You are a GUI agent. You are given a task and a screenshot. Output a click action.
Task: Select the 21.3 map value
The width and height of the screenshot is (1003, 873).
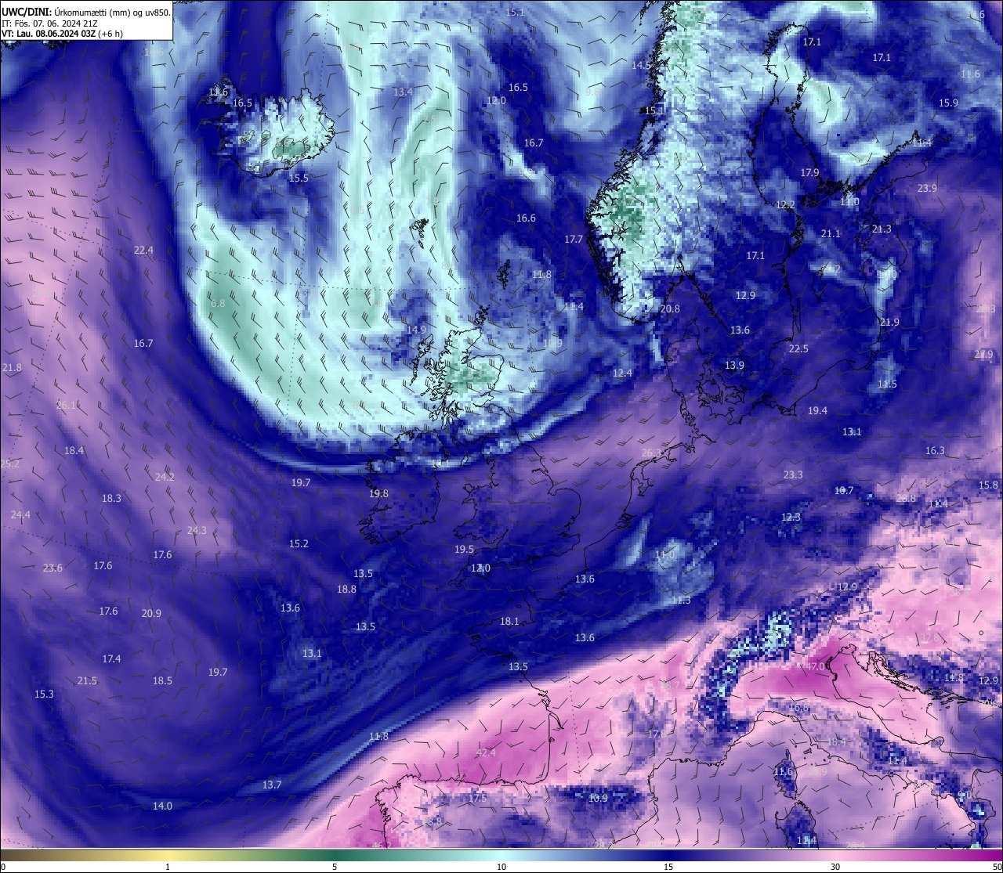[882, 229]
